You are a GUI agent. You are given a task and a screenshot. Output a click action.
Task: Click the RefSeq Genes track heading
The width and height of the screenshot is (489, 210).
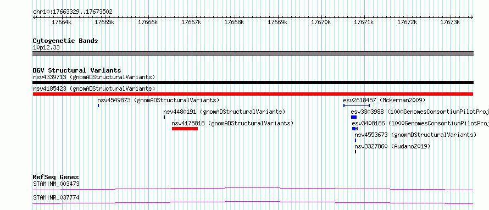click(x=56, y=177)
